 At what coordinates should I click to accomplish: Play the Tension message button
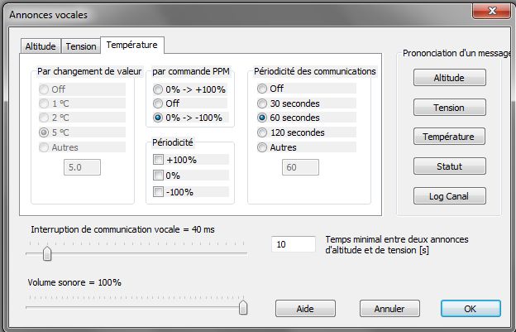[450, 108]
